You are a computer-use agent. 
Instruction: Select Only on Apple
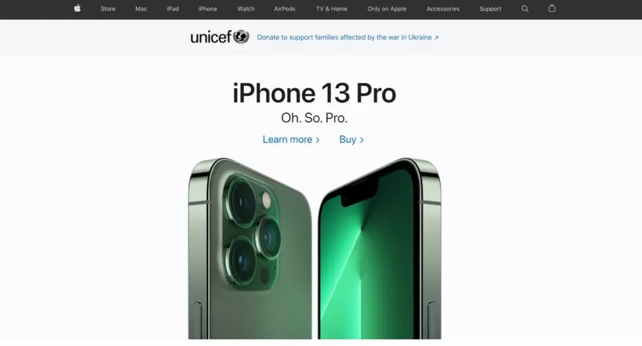tap(387, 9)
